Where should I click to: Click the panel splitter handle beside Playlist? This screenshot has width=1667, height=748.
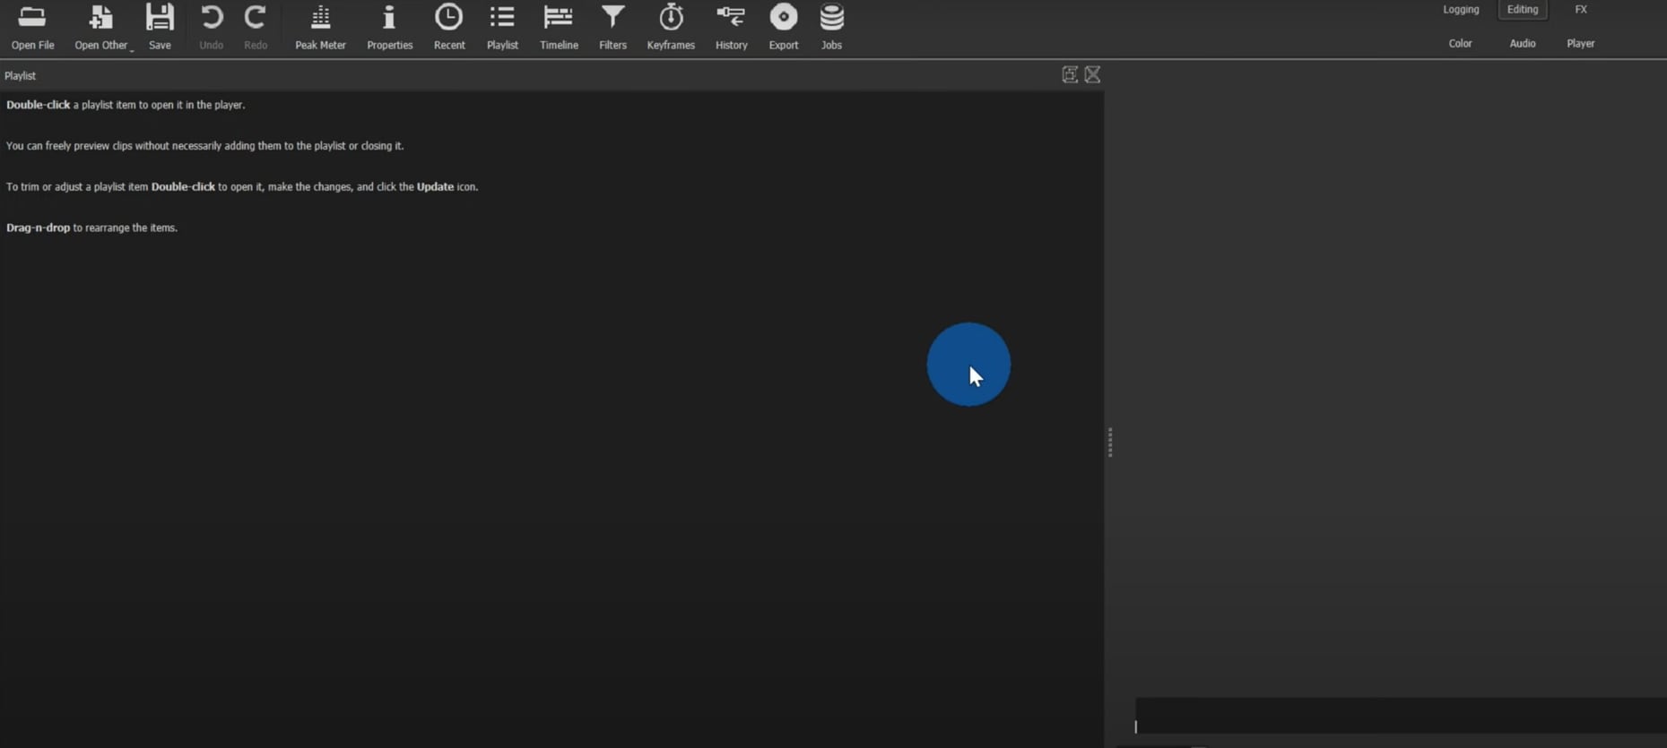click(x=1110, y=443)
